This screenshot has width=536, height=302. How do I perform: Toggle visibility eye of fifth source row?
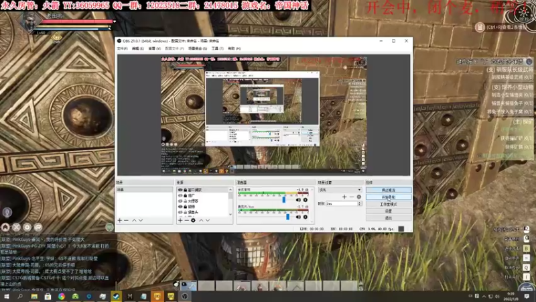point(180,212)
